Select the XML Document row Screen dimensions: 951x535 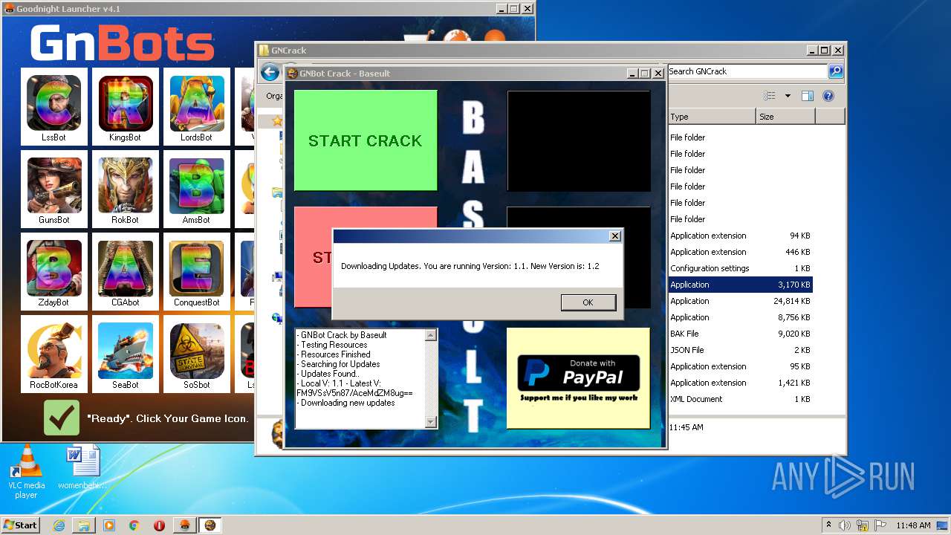pos(740,399)
